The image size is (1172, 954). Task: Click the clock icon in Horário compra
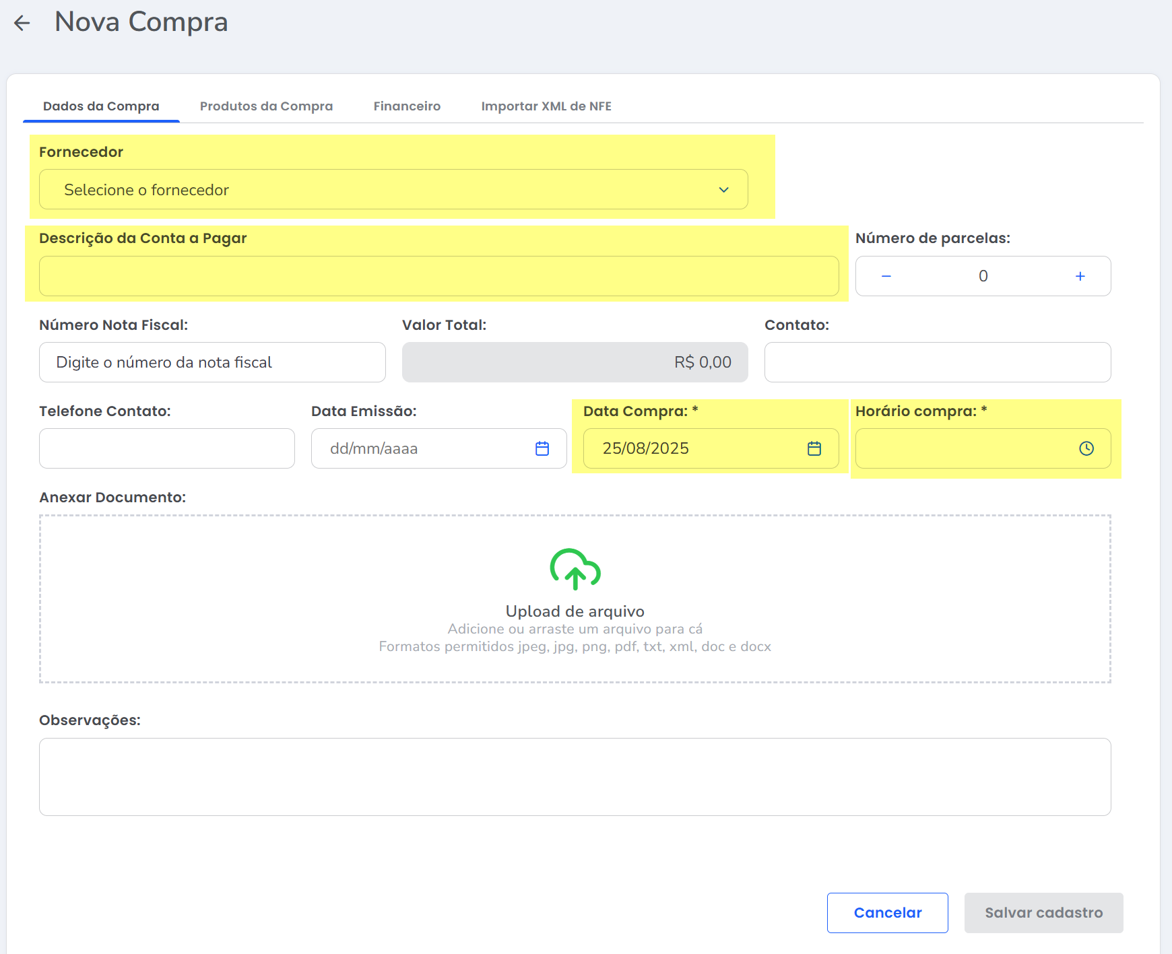pos(1086,448)
